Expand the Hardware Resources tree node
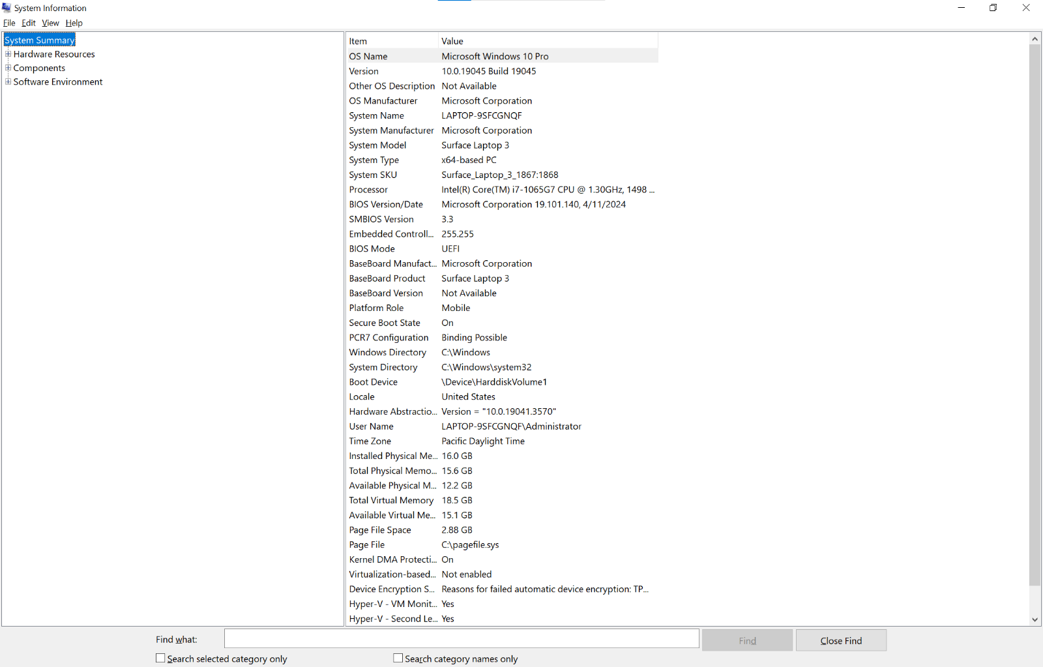Image resolution: width=1043 pixels, height=667 pixels. pyautogui.click(x=8, y=54)
